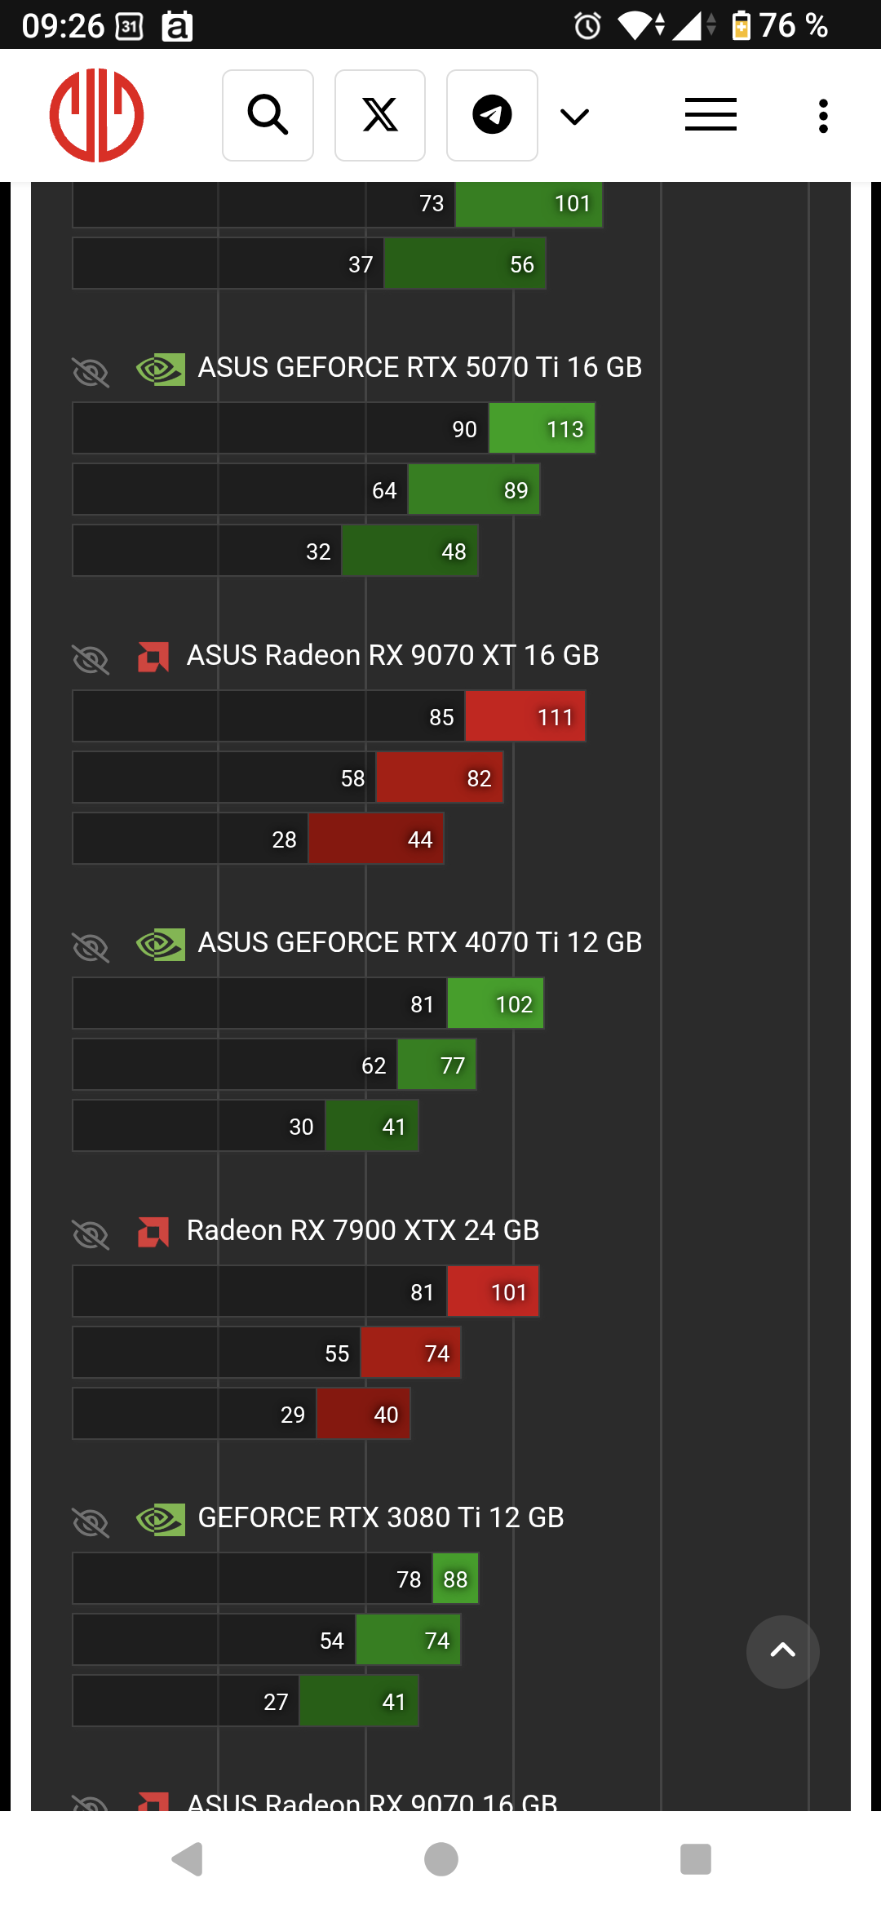Tap the X (Twitter) share button
The image size is (881, 1909).
click(x=380, y=115)
